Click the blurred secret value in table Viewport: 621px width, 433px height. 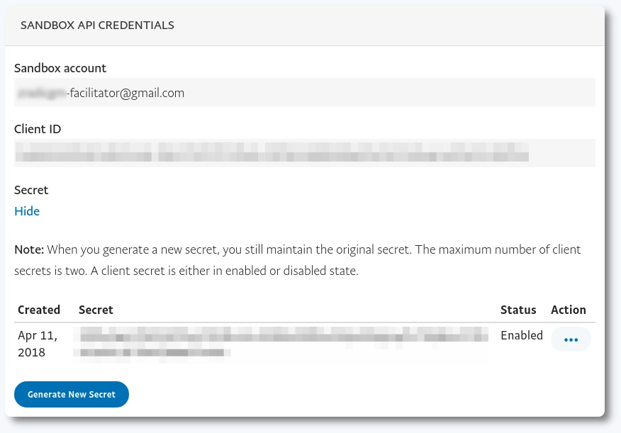[284, 334]
